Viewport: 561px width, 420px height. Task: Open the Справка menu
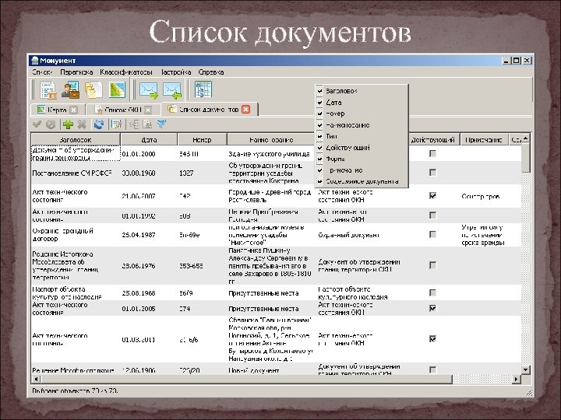click(x=211, y=72)
